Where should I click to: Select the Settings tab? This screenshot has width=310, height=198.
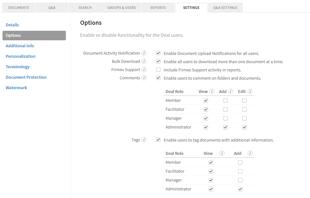pyautogui.click(x=191, y=8)
